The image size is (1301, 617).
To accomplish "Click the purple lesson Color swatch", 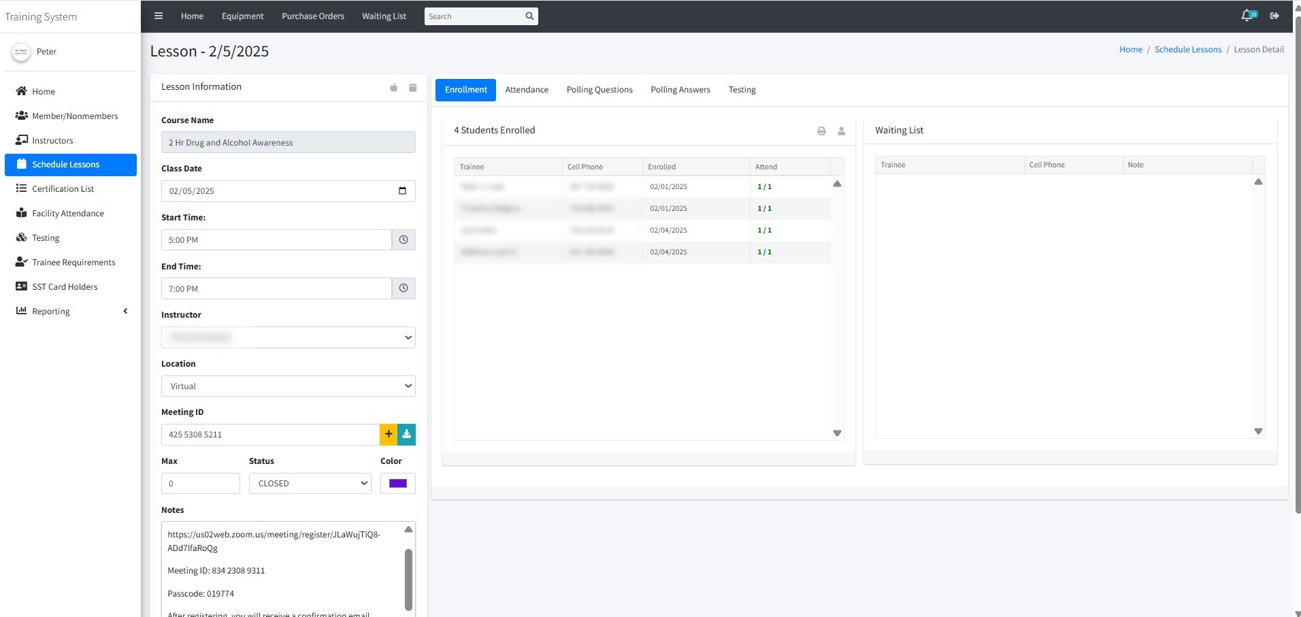I will click(x=397, y=483).
